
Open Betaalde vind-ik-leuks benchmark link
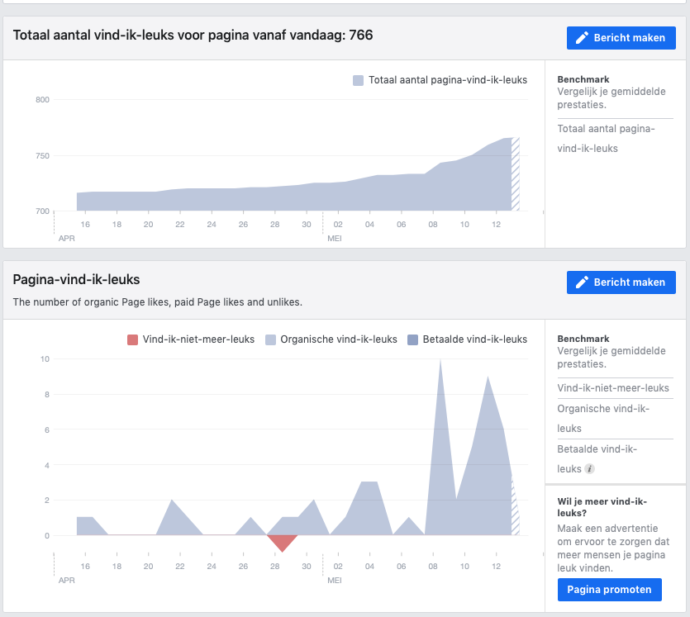pos(597,458)
